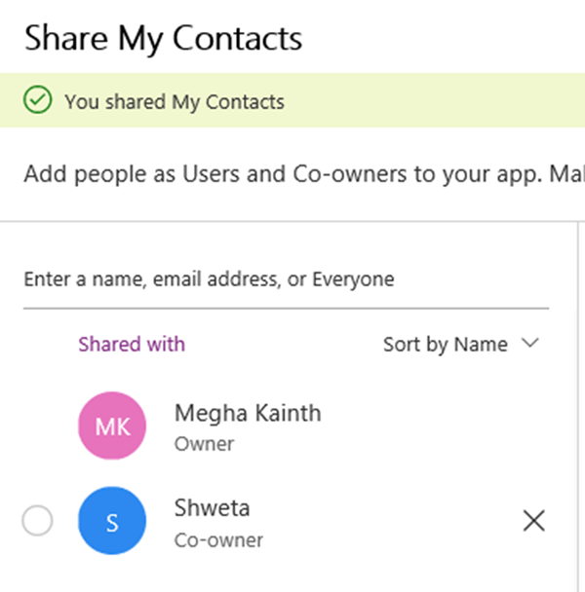The height and width of the screenshot is (592, 585).
Task: Click empty area of green notification banner
Action: tap(439, 101)
